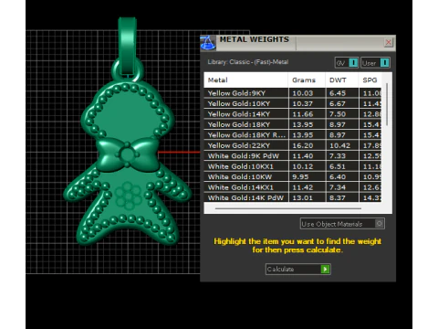
Task: Select the Yellow Gold:9KY row
Action: [x=293, y=93]
